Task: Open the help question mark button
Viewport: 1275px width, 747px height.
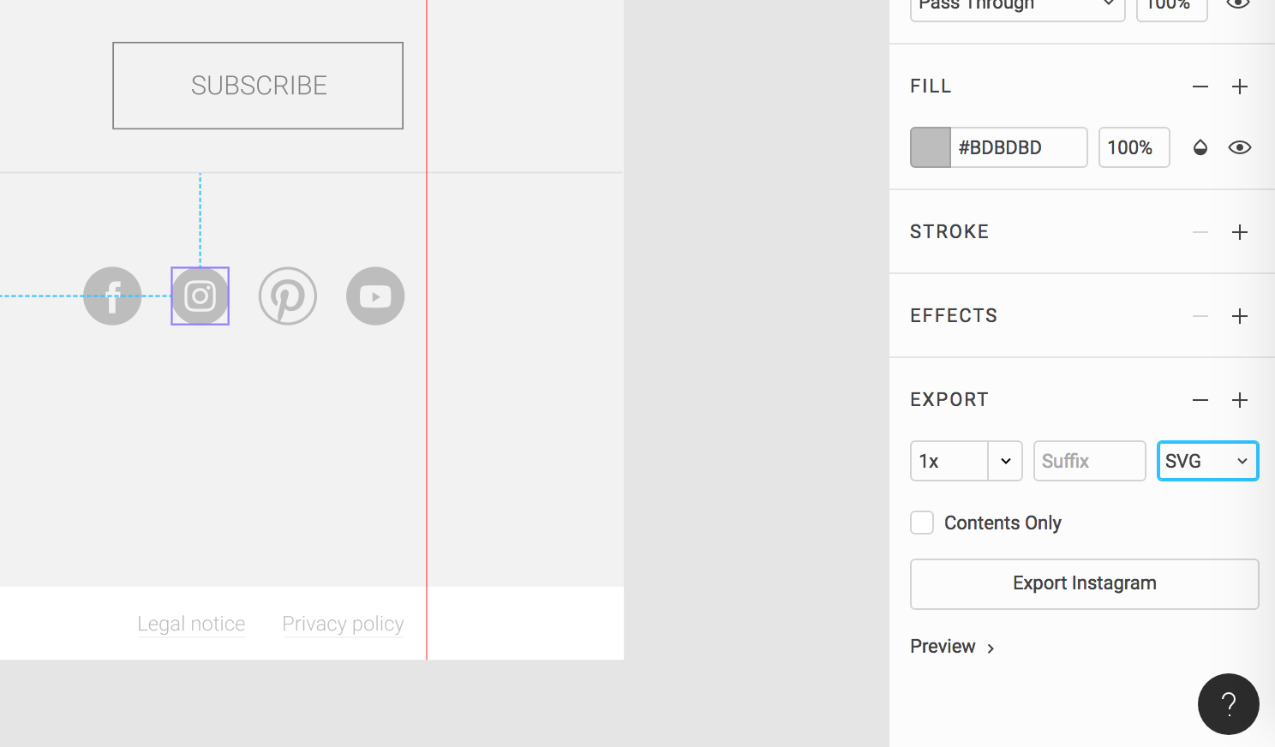Action: (x=1228, y=703)
